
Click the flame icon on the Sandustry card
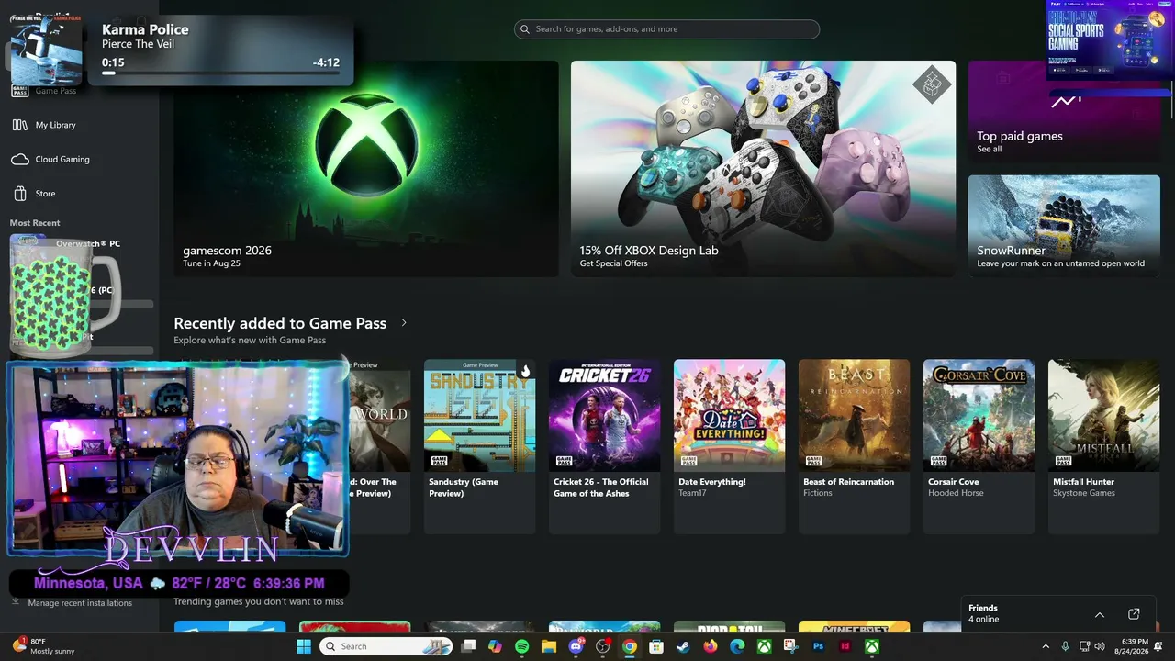click(x=524, y=372)
